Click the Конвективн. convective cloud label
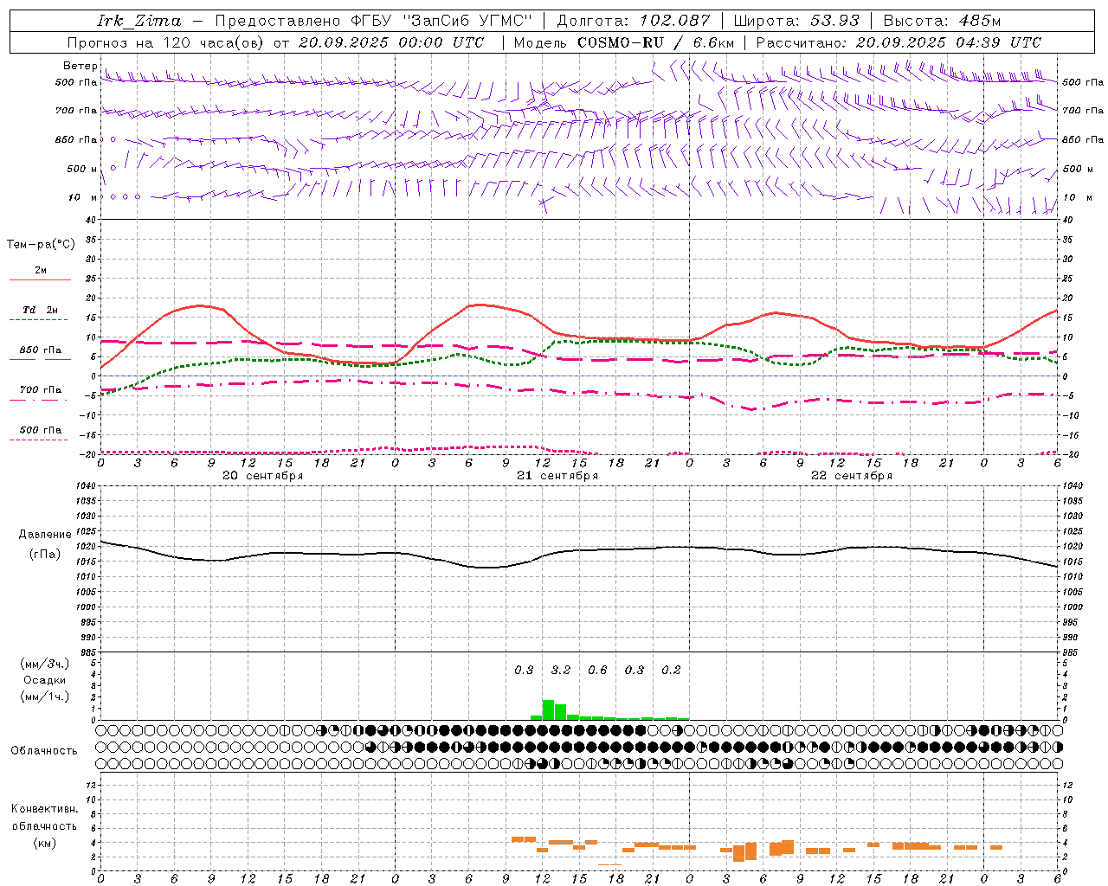The image size is (1108, 886). 44,809
